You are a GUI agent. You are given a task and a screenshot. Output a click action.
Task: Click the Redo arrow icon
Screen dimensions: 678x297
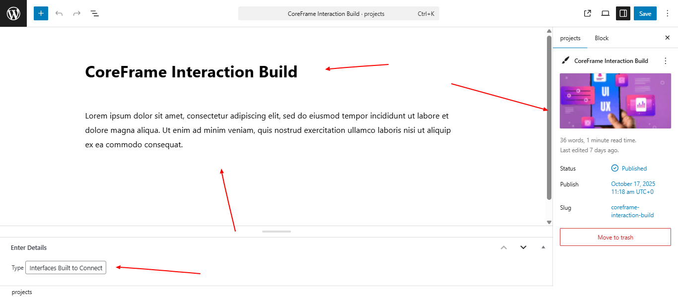click(x=77, y=13)
